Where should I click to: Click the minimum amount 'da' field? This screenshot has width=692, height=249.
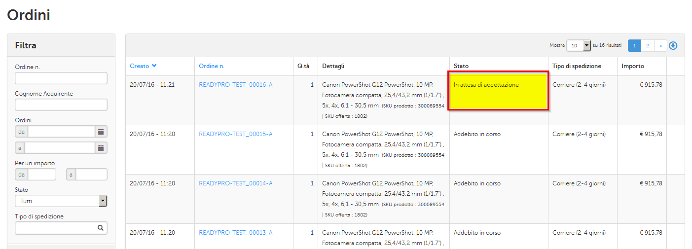pos(42,175)
